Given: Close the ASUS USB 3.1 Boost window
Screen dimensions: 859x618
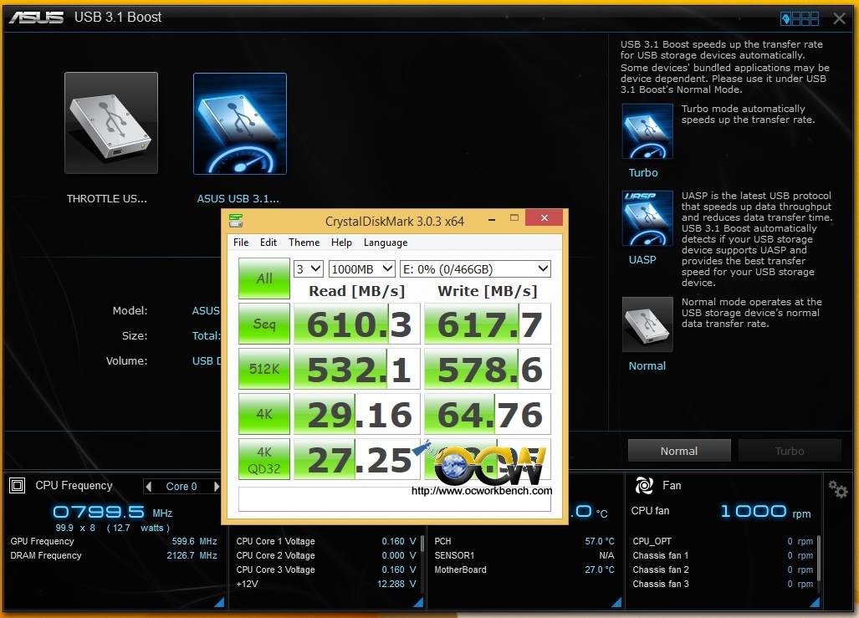Looking at the screenshot, I should [x=839, y=18].
